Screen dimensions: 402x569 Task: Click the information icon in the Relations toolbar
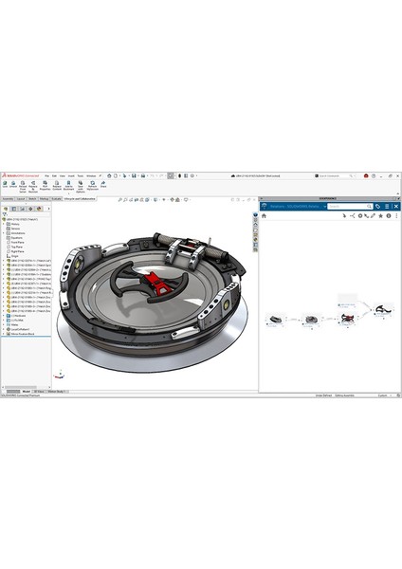coord(389,216)
